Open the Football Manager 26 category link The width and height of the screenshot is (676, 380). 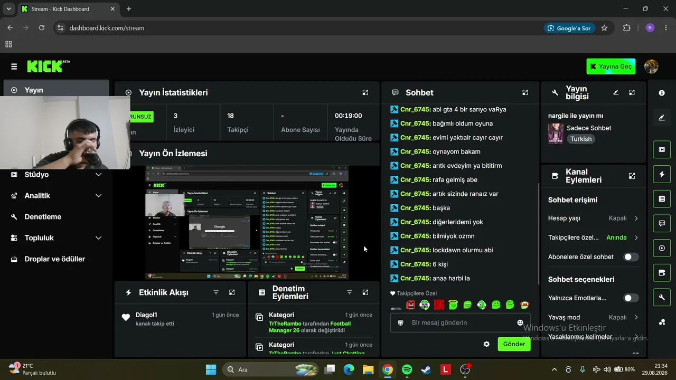(x=311, y=327)
